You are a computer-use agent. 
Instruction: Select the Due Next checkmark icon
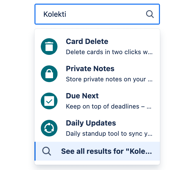[x=49, y=101]
